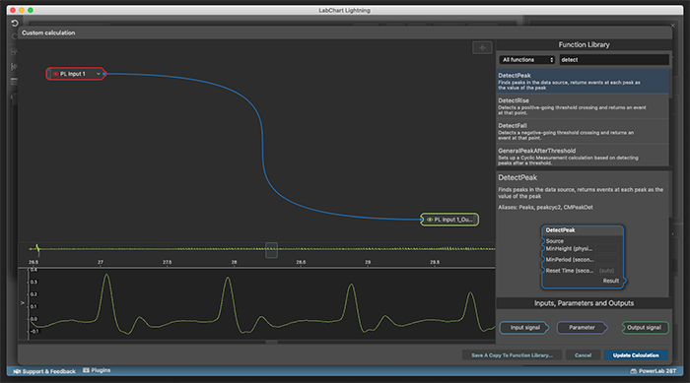
Task: Click the 28 time label on the axis
Action: (235, 262)
